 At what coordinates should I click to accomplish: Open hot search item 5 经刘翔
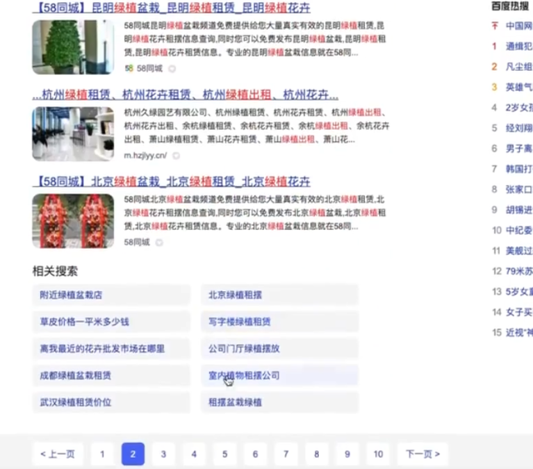(519, 128)
